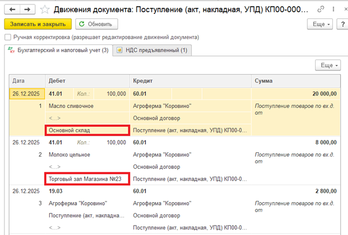Enable the Ручная корректировка checkbox
This screenshot has height=235, width=348.
pyautogui.click(x=8, y=37)
